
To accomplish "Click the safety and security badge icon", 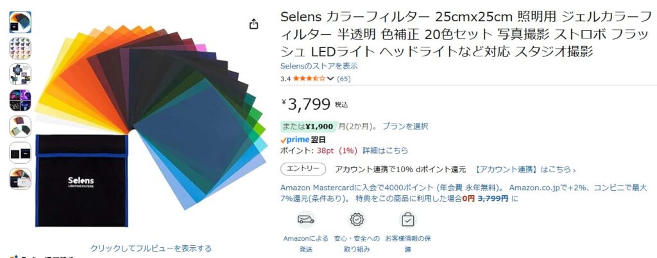I will 357,220.
